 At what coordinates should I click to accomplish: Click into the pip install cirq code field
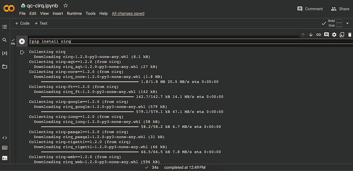[x=191, y=41]
